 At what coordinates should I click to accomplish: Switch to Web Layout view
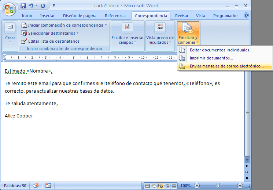point(161,186)
